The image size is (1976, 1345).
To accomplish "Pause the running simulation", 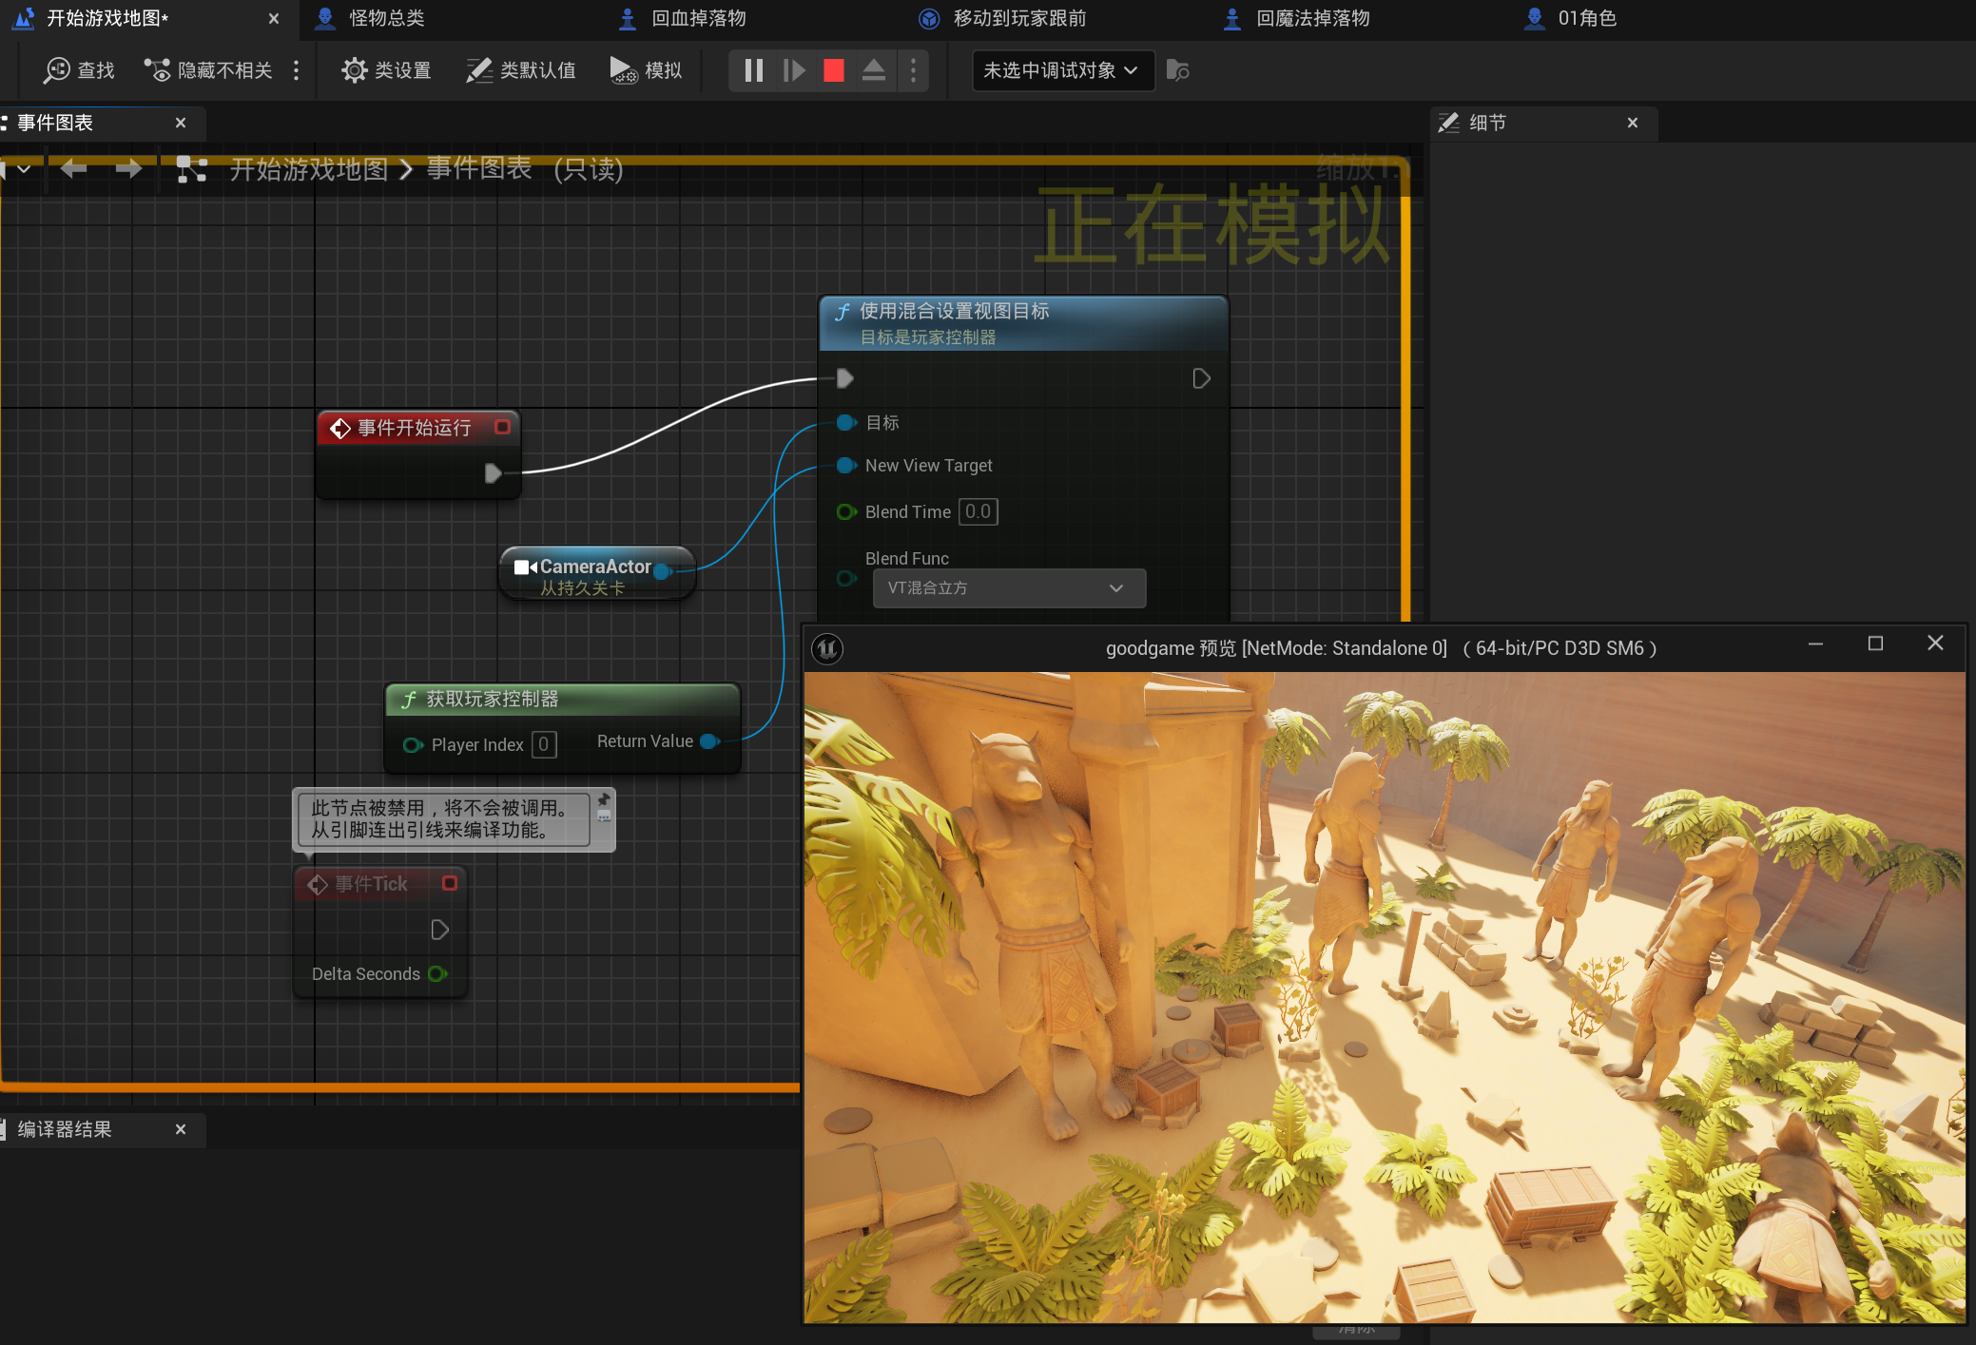I will [x=753, y=70].
